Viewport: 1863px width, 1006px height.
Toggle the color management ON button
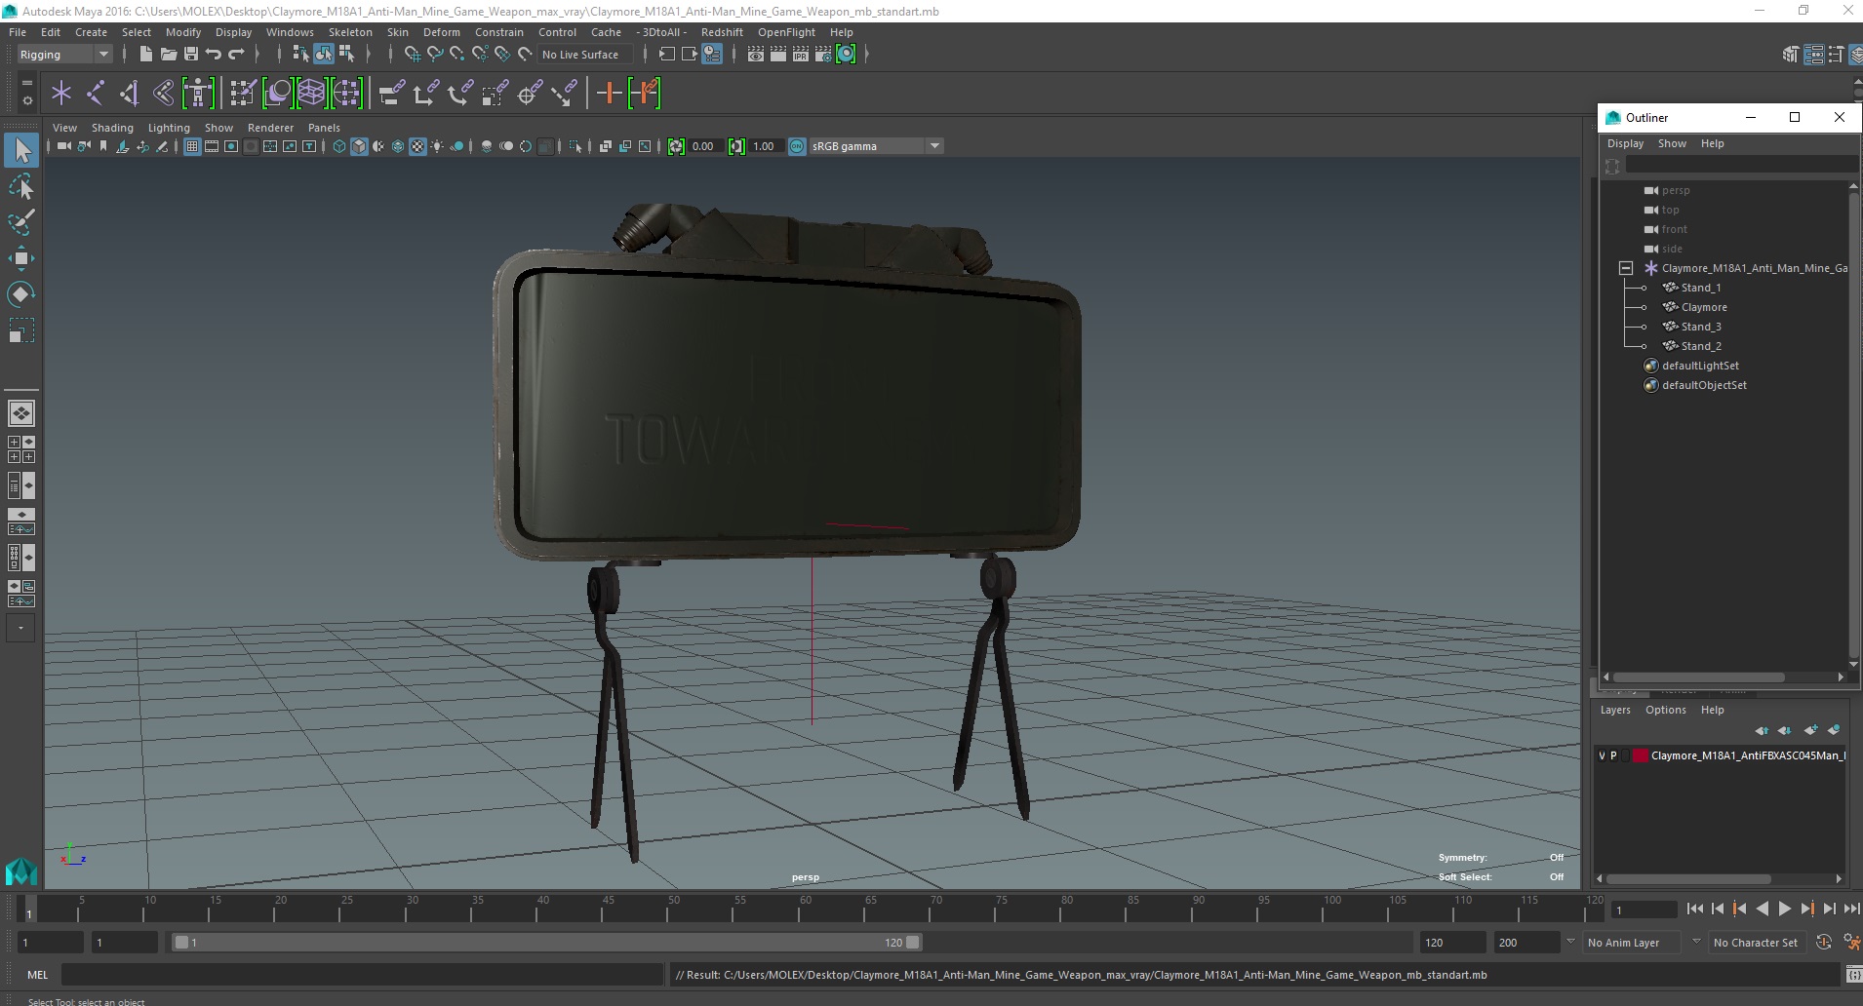[x=797, y=146]
